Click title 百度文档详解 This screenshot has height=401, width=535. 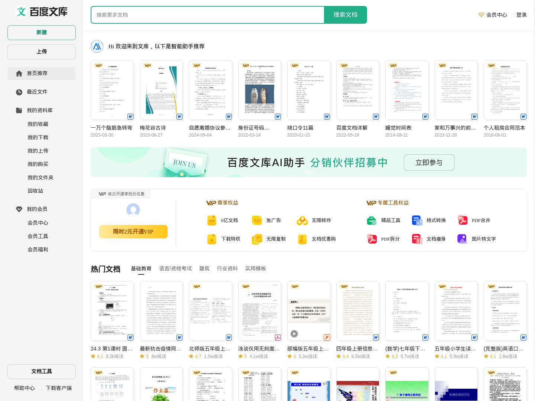[352, 128]
